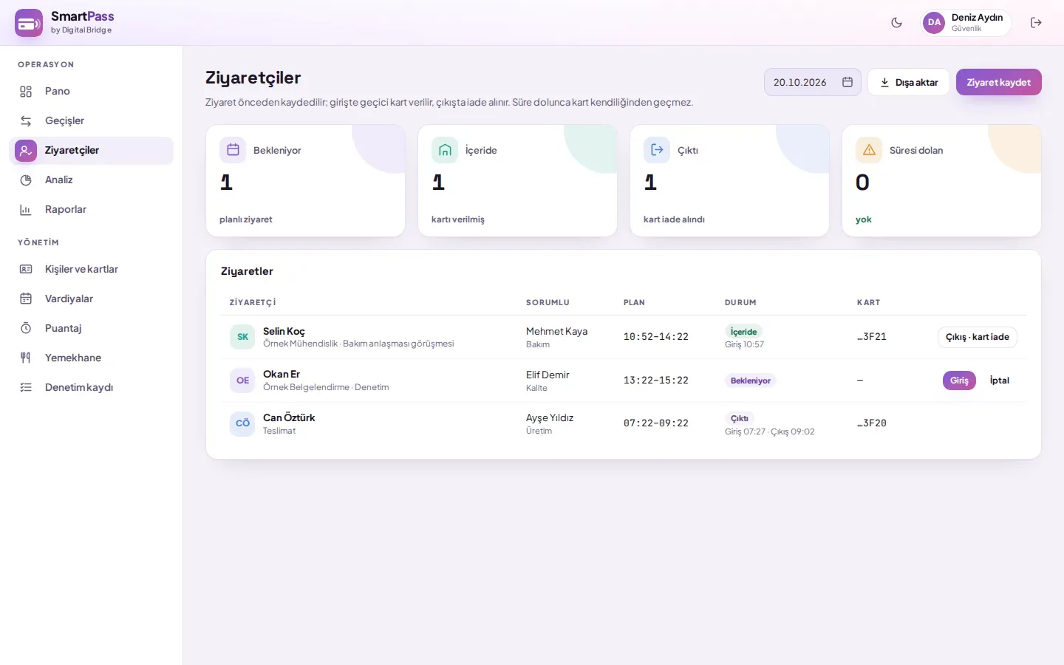Click the Puantaj clock icon
The width and height of the screenshot is (1064, 665).
pos(26,329)
